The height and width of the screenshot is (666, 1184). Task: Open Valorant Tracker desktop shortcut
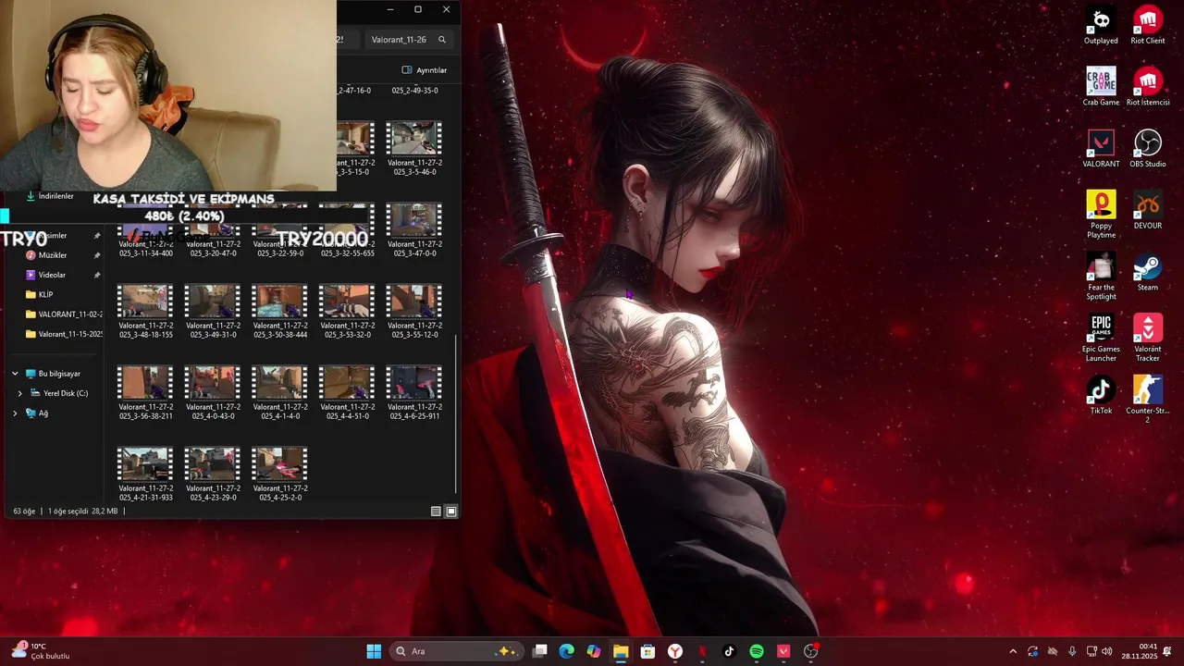click(x=1148, y=339)
